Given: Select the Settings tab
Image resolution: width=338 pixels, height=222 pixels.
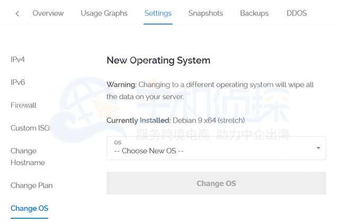Looking at the screenshot, I should (158, 13).
